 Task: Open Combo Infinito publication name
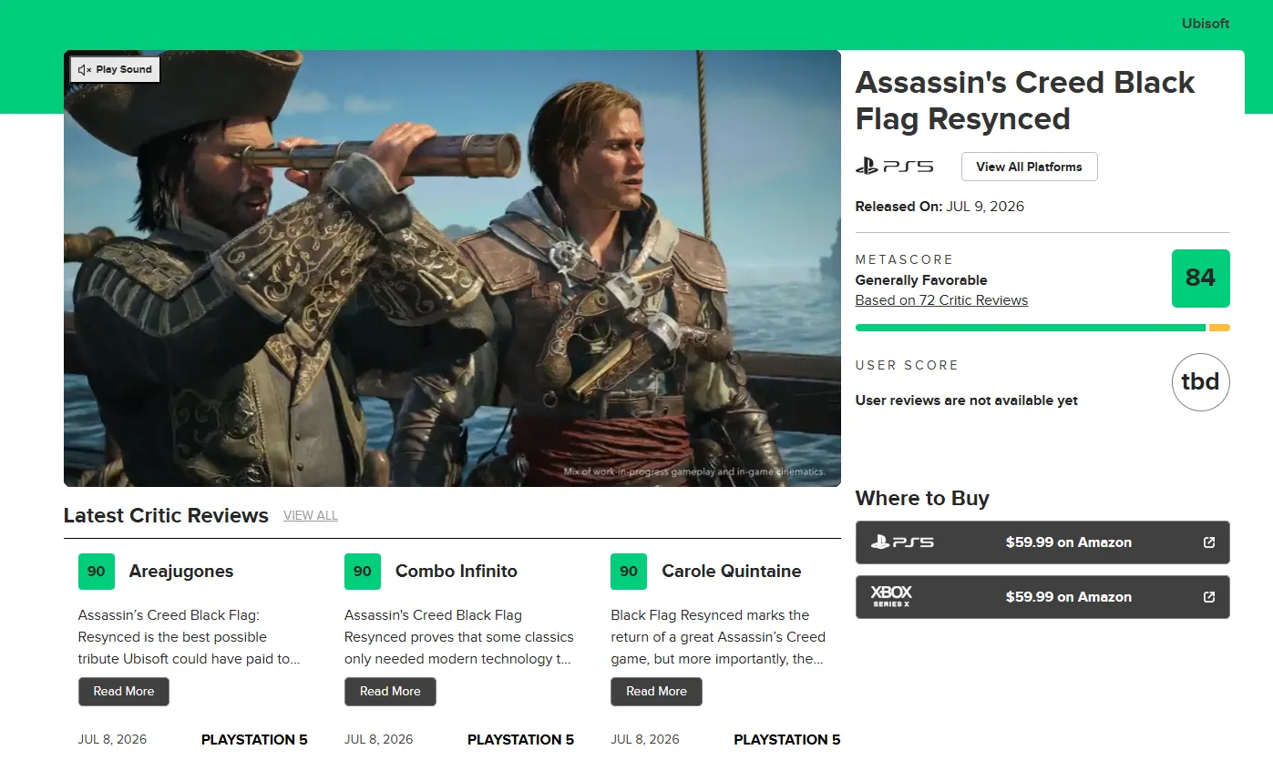click(x=457, y=572)
